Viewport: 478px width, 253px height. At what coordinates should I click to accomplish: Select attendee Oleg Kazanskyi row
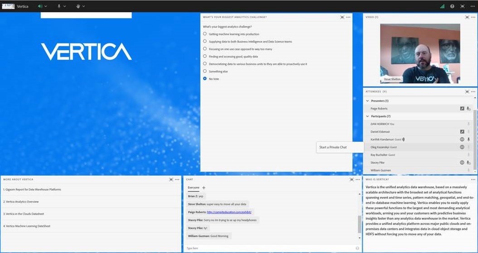tap(419, 147)
